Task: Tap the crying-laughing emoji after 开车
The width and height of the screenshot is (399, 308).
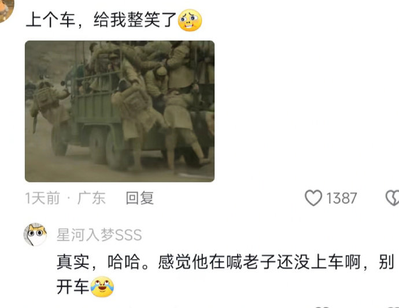Action: click(x=102, y=287)
